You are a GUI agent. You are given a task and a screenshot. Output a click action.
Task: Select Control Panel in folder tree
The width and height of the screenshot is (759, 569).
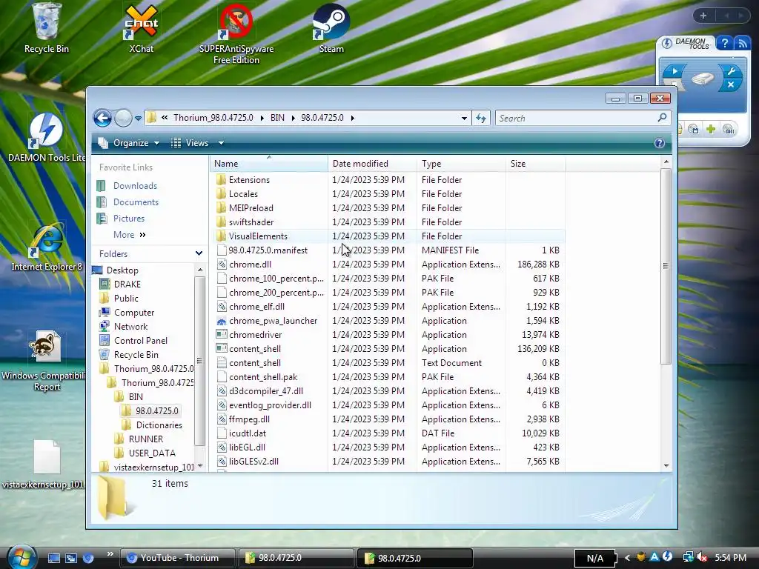click(140, 341)
